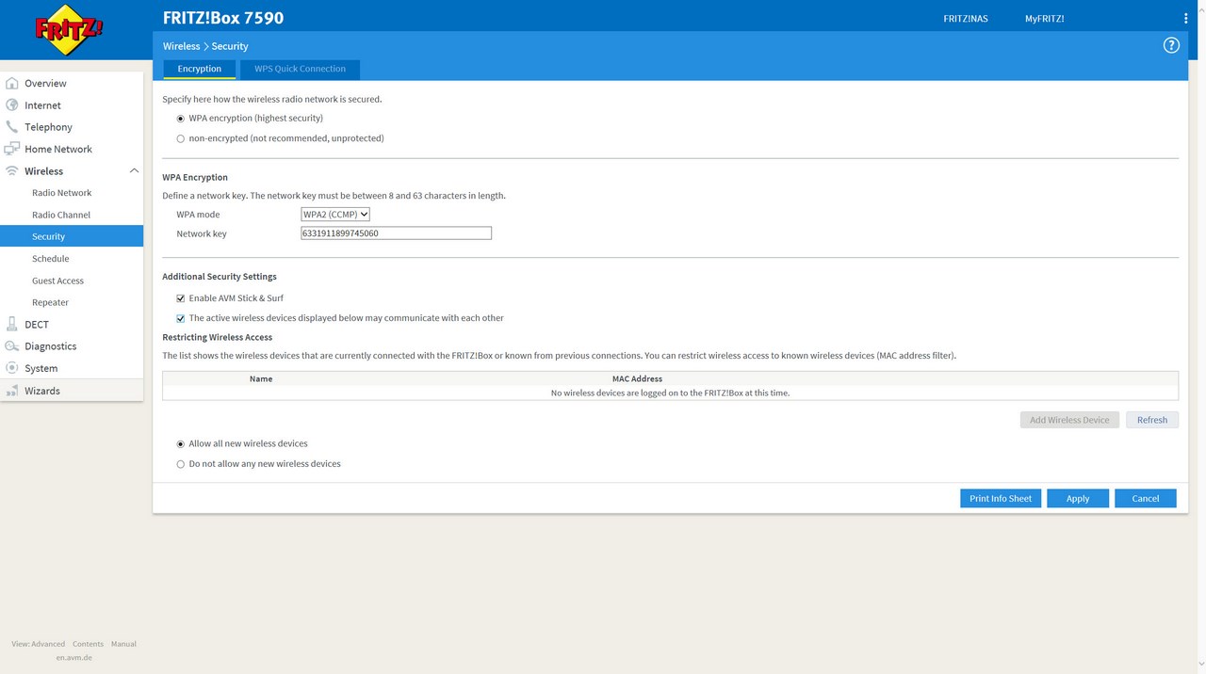Select non-encrypted option
The height and width of the screenshot is (674, 1206).
[181, 138]
